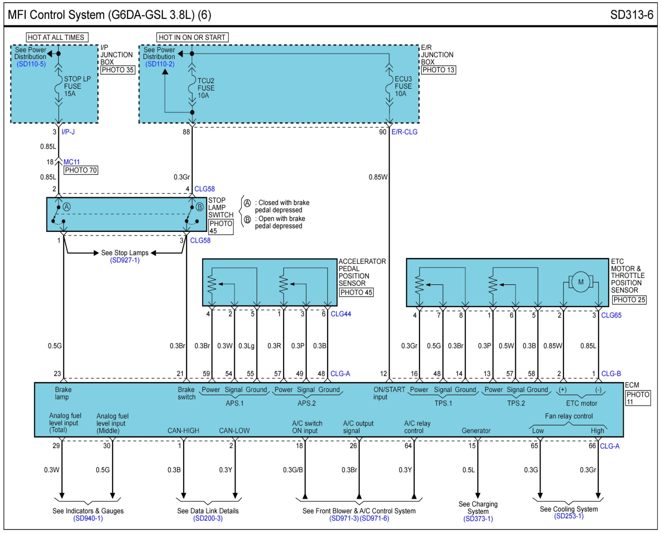Select CLG58 label at switch pin 3

point(200,240)
